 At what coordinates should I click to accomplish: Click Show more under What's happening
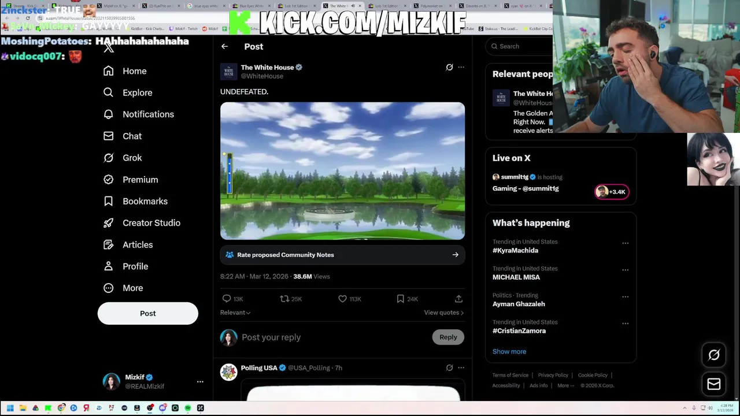[x=509, y=352]
